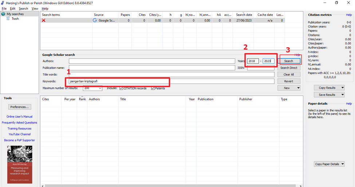This screenshot has height=187, width=355.
Task: Click into the Authors input field
Action: click(152, 61)
